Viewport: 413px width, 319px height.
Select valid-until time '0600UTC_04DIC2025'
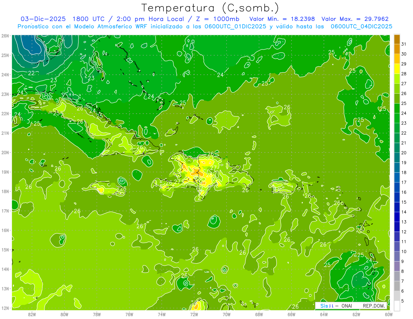tap(361, 26)
